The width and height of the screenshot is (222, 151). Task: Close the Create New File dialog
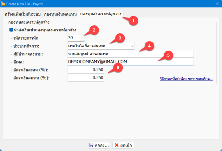[x=214, y=4]
